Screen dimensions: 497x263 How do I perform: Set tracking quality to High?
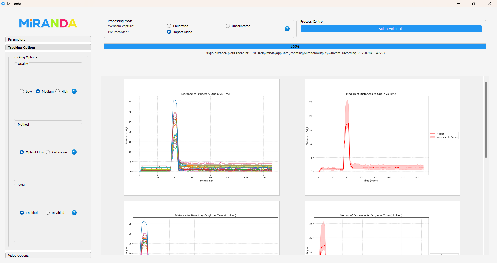coord(62,91)
